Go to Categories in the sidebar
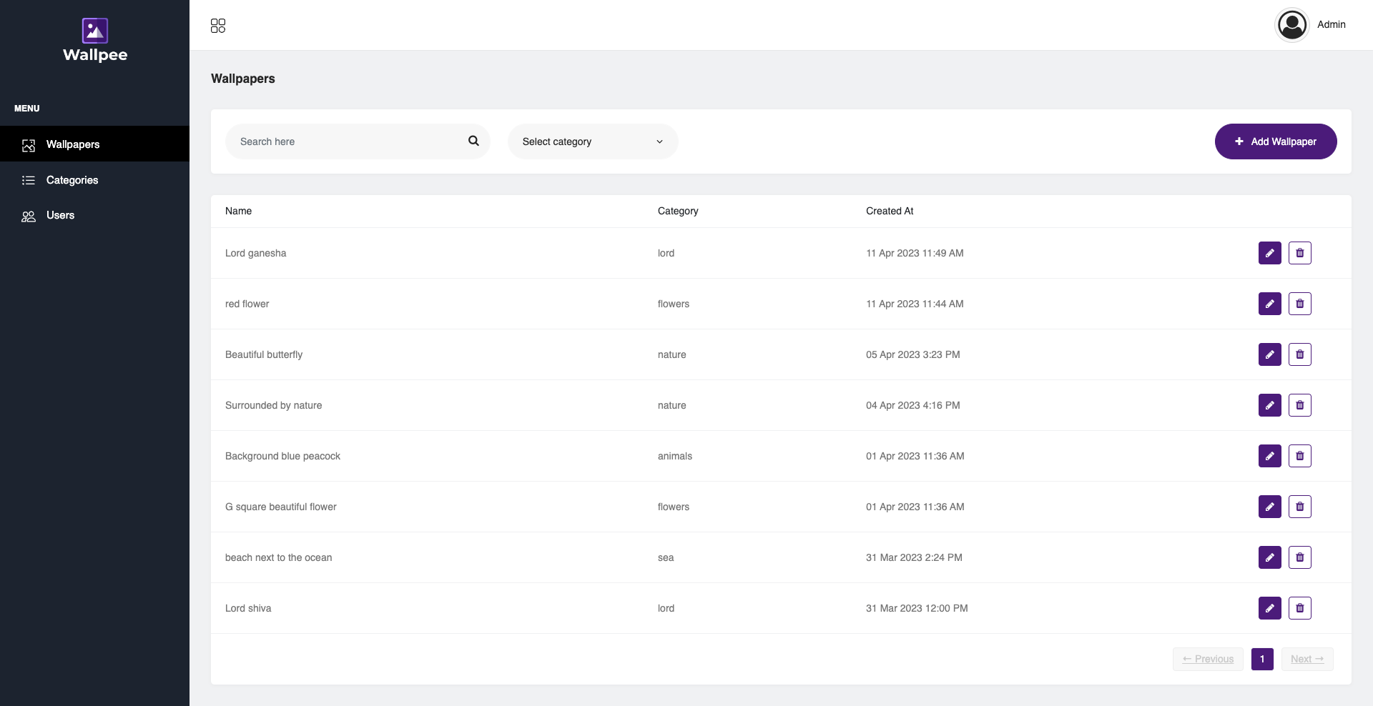The width and height of the screenshot is (1373, 706). click(x=72, y=180)
